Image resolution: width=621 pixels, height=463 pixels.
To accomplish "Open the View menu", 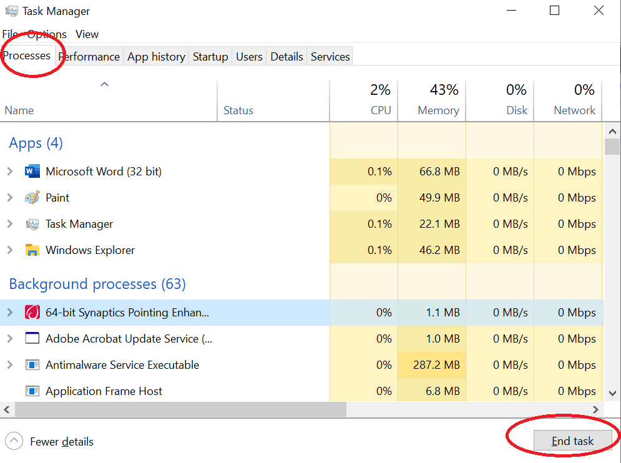I will tap(87, 34).
